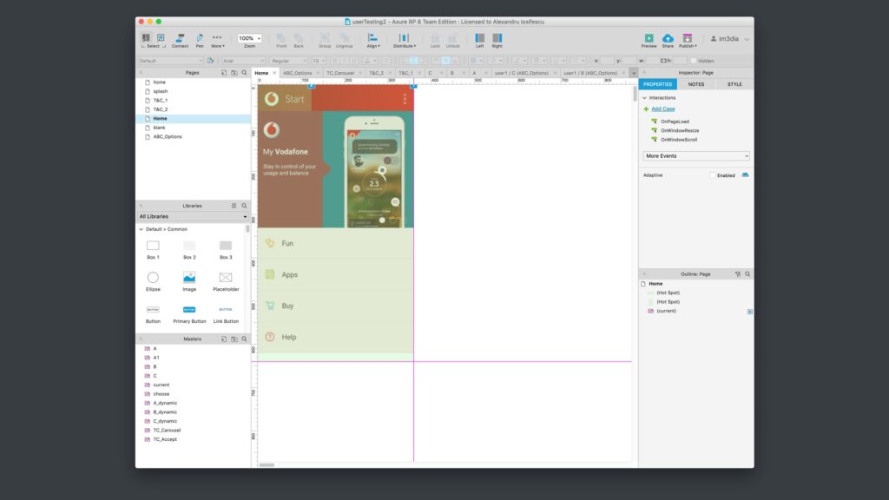Select the splash page in Pages
Screen dimensions: 889x500
pos(161,91)
